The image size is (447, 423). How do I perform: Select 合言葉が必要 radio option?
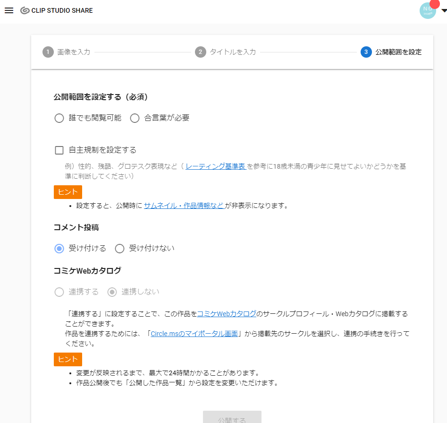[135, 118]
